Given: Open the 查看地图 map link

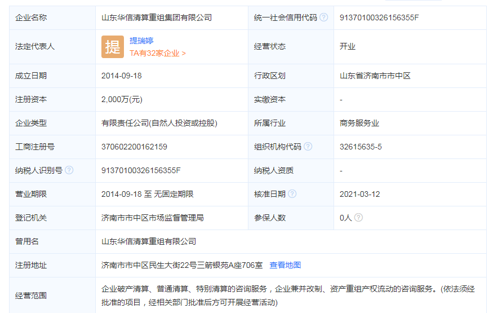Looking at the screenshot, I should pos(285,265).
